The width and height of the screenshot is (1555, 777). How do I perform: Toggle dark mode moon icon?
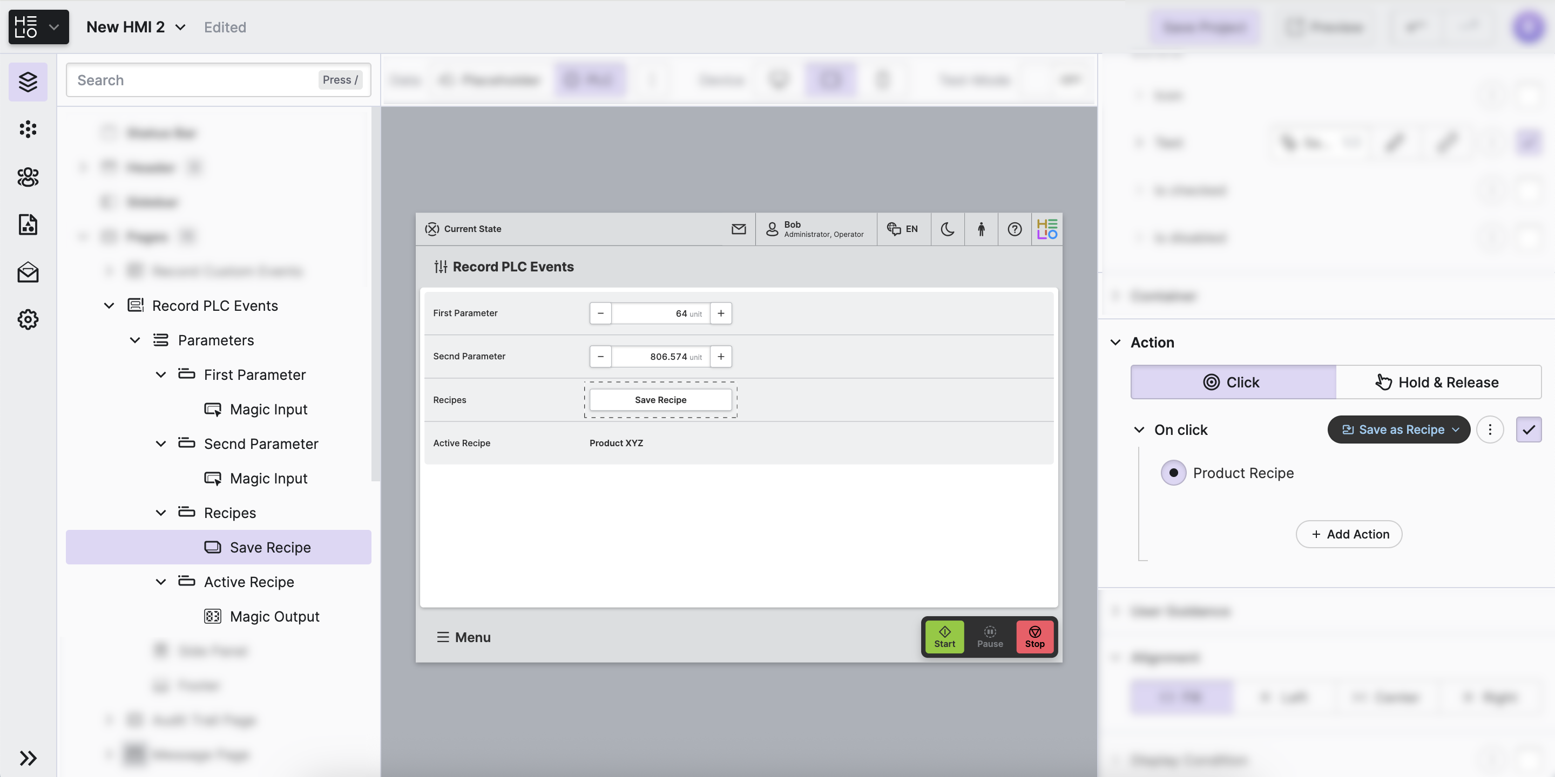(x=947, y=229)
